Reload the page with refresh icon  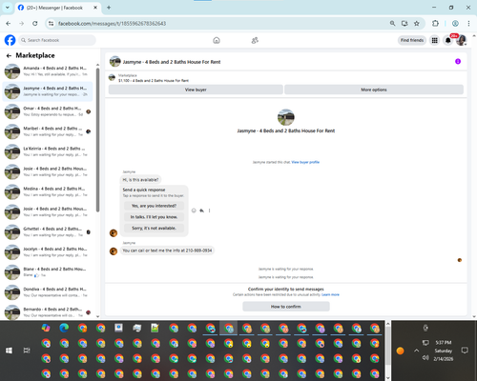tap(35, 24)
